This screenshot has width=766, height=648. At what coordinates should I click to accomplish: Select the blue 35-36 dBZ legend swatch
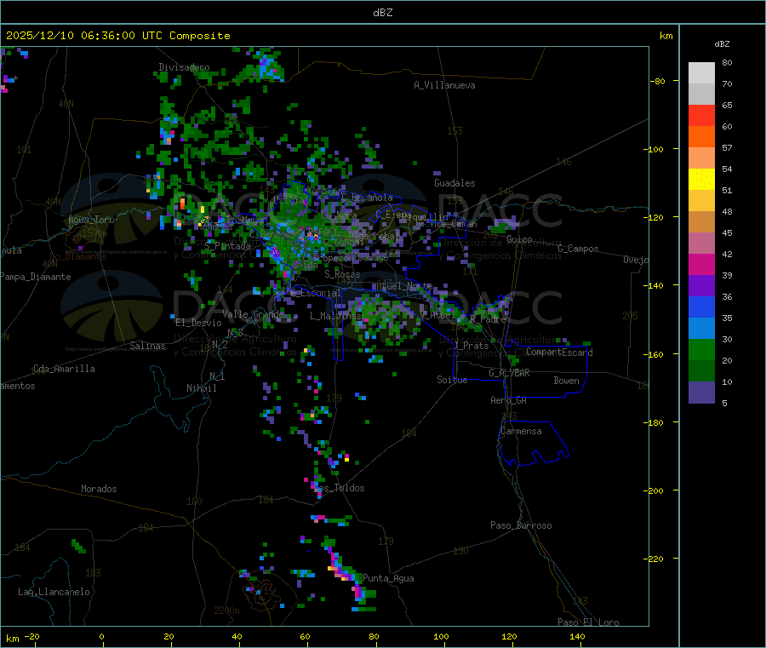pyautogui.click(x=701, y=307)
